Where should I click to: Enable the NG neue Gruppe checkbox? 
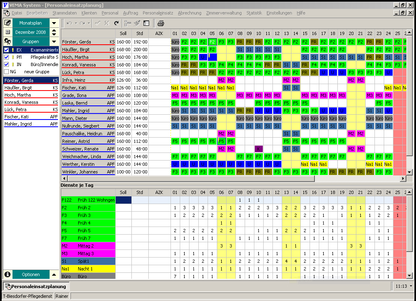point(6,72)
